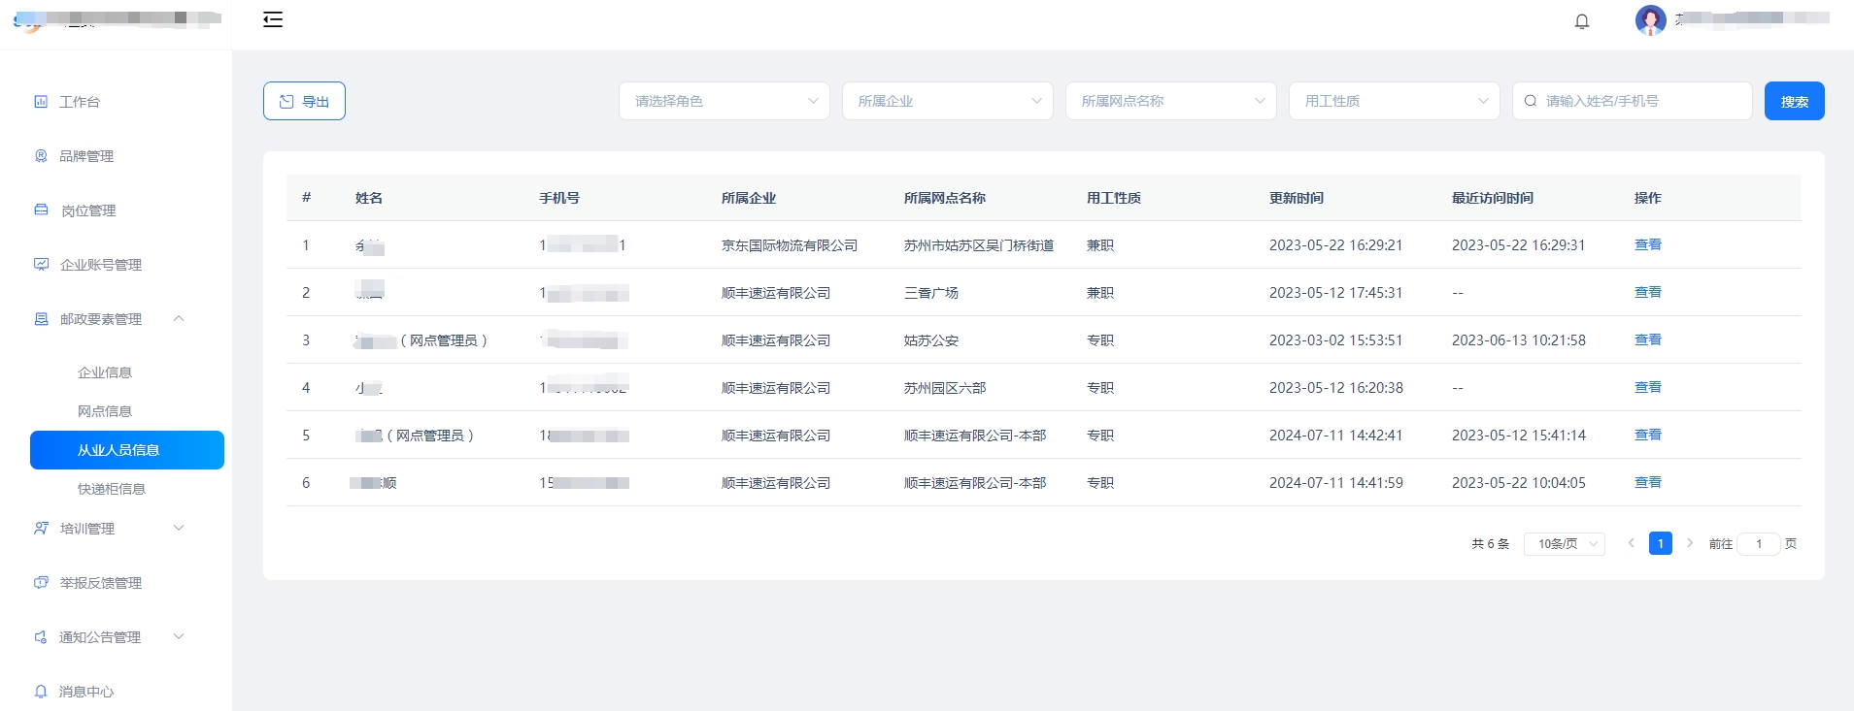Click the 企业账号管理 sidebar icon
The height and width of the screenshot is (711, 1854).
(41, 265)
